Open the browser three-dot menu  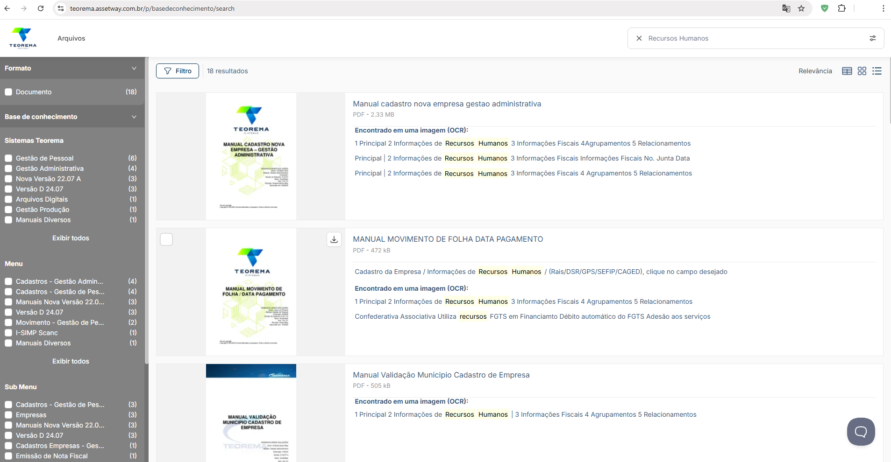click(883, 8)
